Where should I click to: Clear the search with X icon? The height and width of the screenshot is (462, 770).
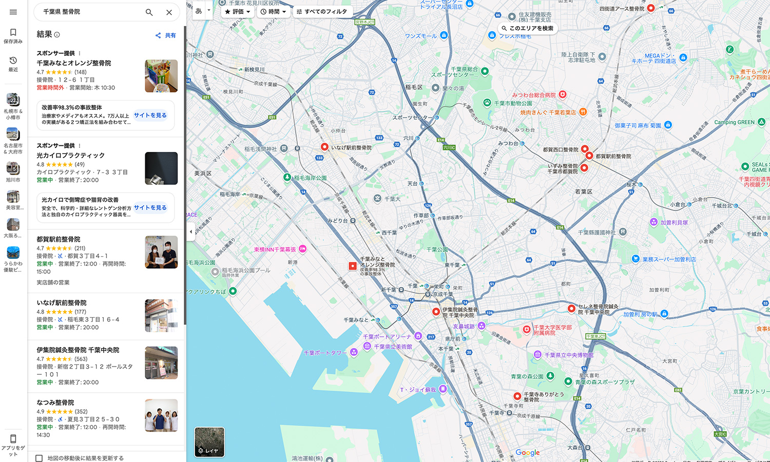point(169,12)
